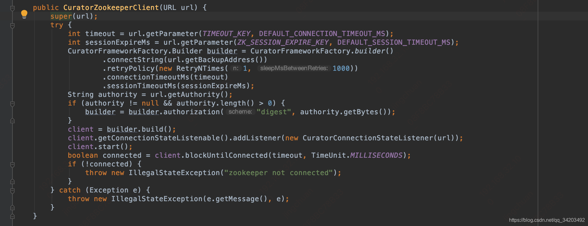This screenshot has width=588, height=226.
Task: Click DEFAULT_CONNECTION_TIMEOUT_MS constant
Action: [x=322, y=34]
